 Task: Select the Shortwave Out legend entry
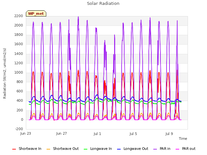coord(63,149)
